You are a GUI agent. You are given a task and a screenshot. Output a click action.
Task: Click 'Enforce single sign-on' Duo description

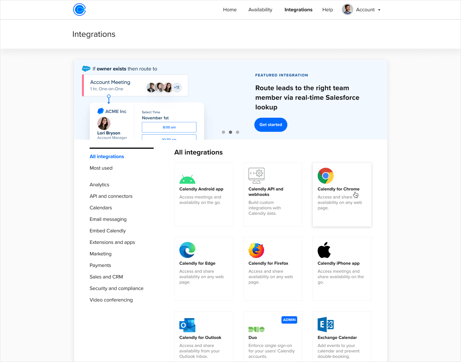point(271,351)
